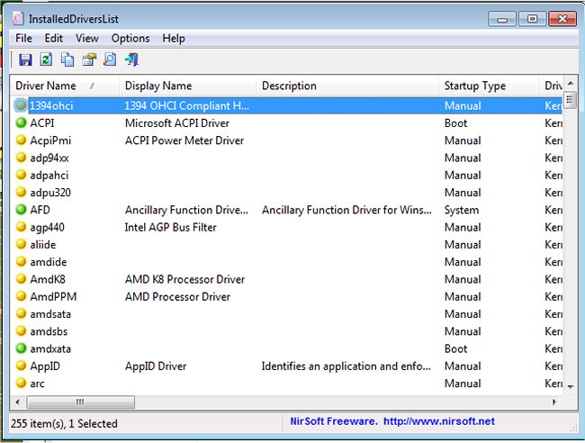Click 'AppID Driver' display name cell

[x=156, y=366]
